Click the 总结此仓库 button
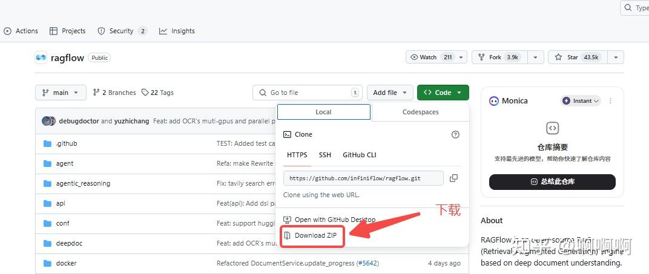The image size is (649, 274). tap(552, 182)
